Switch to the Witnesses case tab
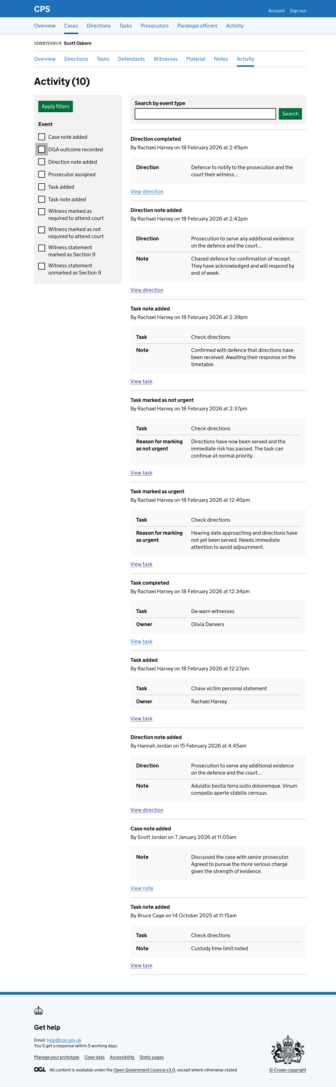Image resolution: width=336 pixels, height=1087 pixels. 165,59
